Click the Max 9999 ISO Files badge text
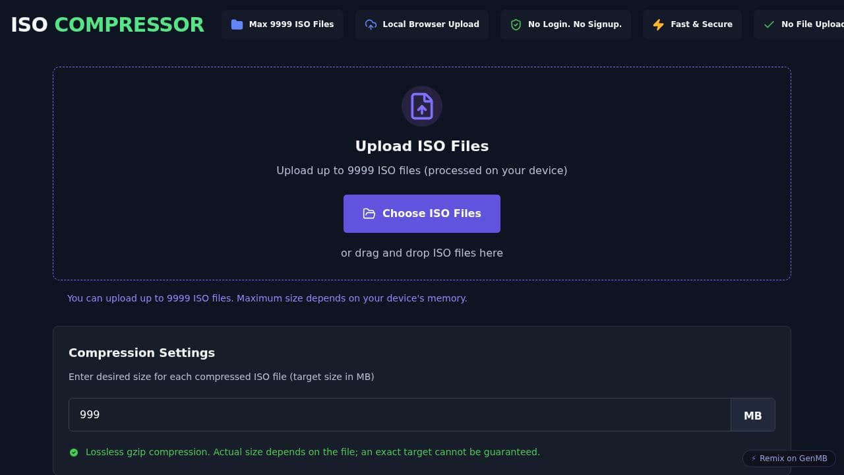 pos(291,24)
